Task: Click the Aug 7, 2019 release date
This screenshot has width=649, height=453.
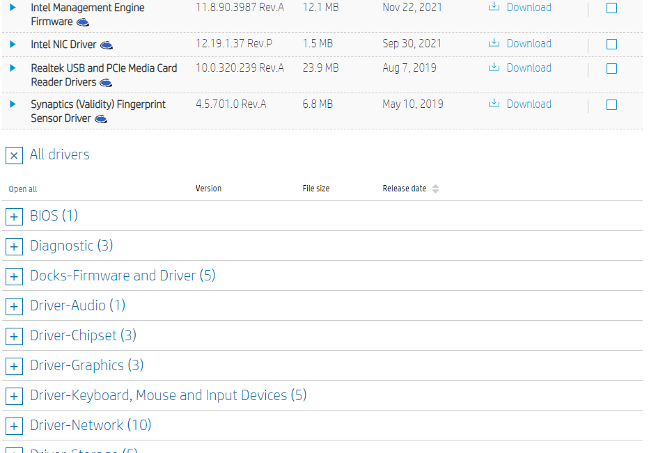Action: pyautogui.click(x=409, y=68)
